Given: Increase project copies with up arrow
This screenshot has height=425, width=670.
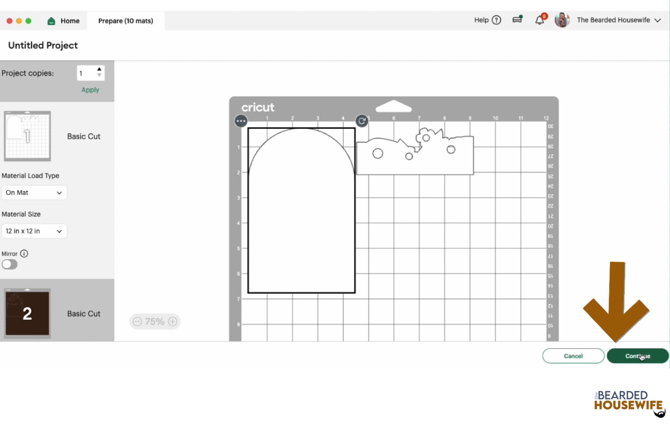Looking at the screenshot, I should [99, 69].
